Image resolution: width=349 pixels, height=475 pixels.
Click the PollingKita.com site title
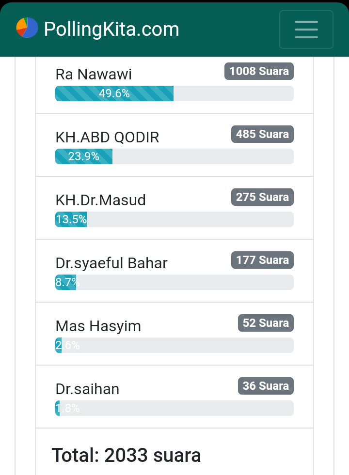[111, 29]
